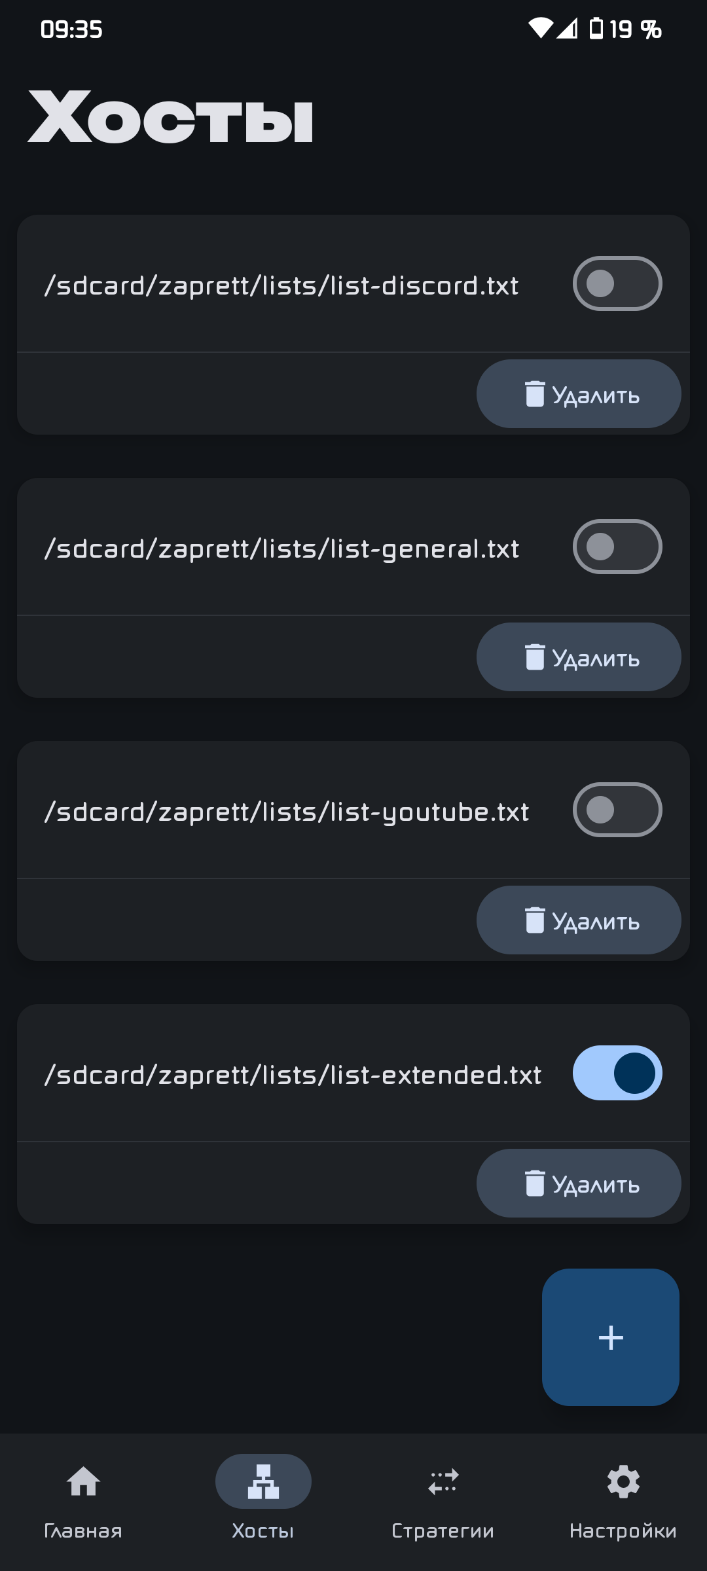Screen dimensions: 707x1571
Task: Tap the battery indicator in status bar
Action: pyautogui.click(x=596, y=29)
